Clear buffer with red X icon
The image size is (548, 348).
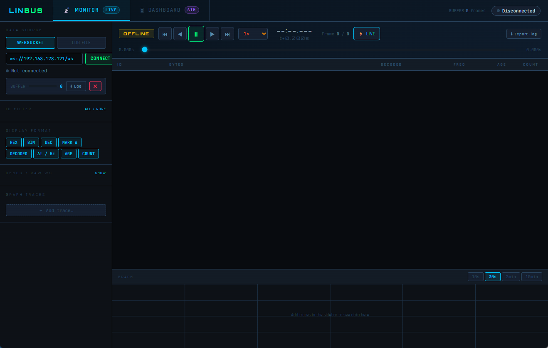click(x=95, y=86)
